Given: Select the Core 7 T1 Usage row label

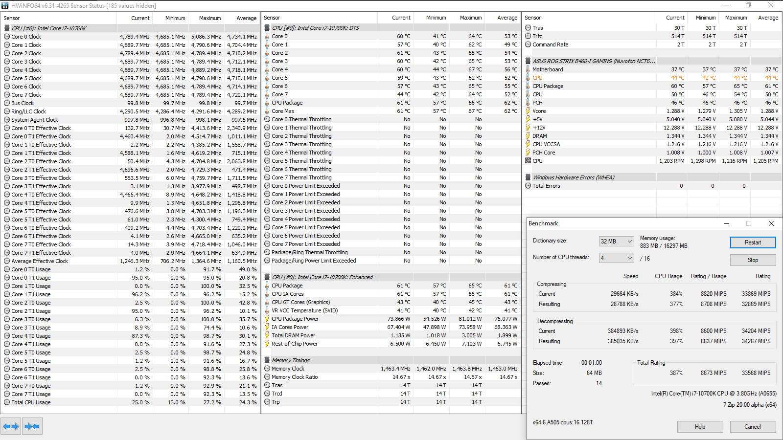Looking at the screenshot, I should tap(31, 394).
